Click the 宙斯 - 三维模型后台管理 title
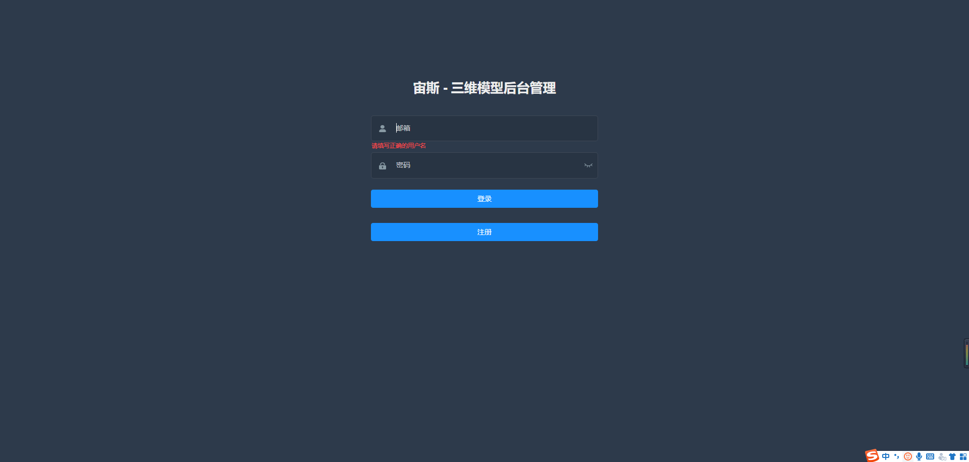The width and height of the screenshot is (969, 462). (484, 88)
